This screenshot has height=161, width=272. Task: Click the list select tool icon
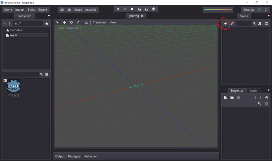pyautogui.click(x=86, y=22)
